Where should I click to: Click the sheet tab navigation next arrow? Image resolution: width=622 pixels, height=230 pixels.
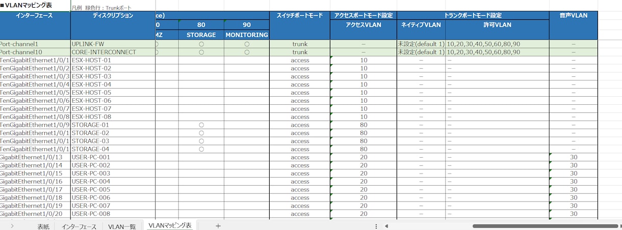point(12,226)
